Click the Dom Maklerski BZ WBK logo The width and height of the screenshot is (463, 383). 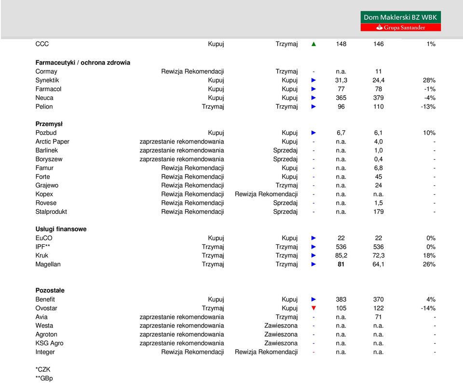pos(401,21)
